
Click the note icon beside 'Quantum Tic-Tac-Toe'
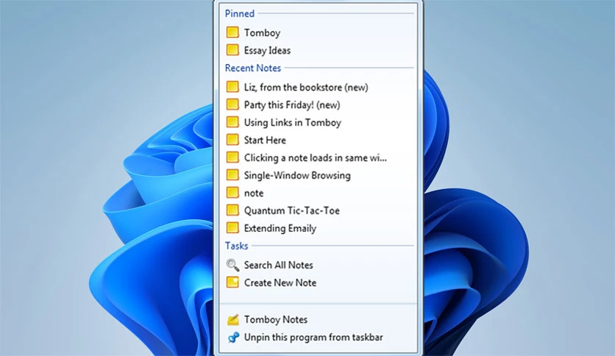[x=232, y=210]
